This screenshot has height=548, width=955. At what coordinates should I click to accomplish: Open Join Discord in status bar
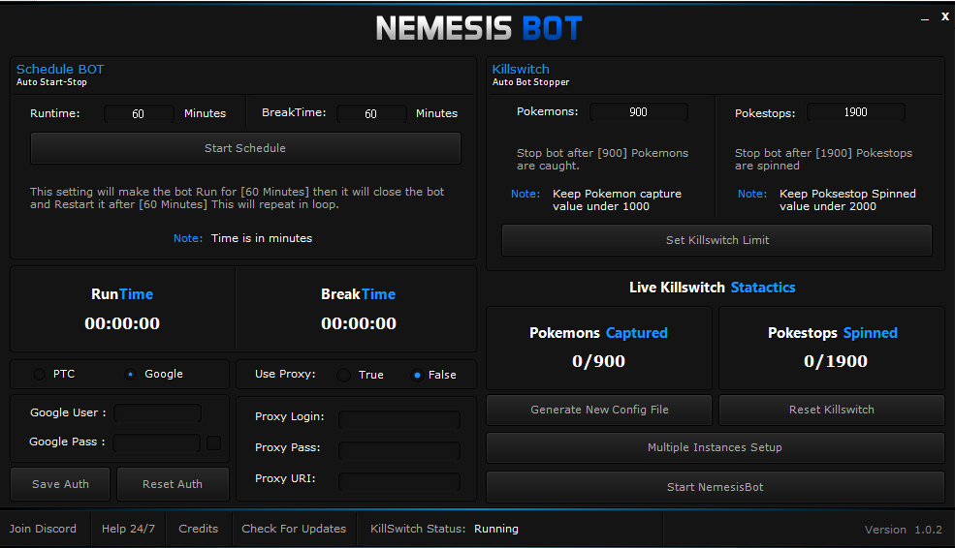coord(43,529)
